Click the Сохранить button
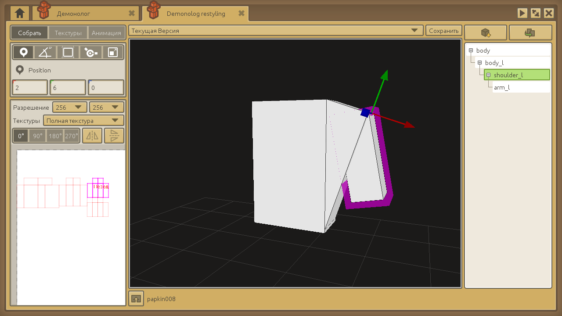This screenshot has height=316, width=562. pos(443,31)
